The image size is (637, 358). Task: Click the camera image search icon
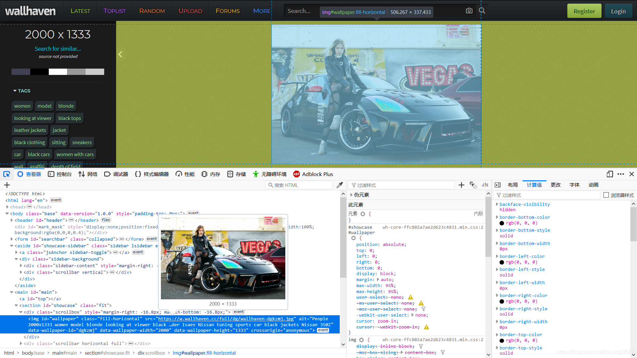[x=469, y=11]
